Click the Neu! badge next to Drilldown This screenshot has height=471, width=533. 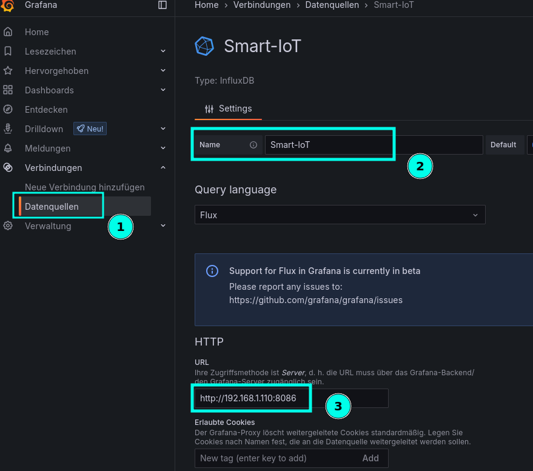coord(90,129)
